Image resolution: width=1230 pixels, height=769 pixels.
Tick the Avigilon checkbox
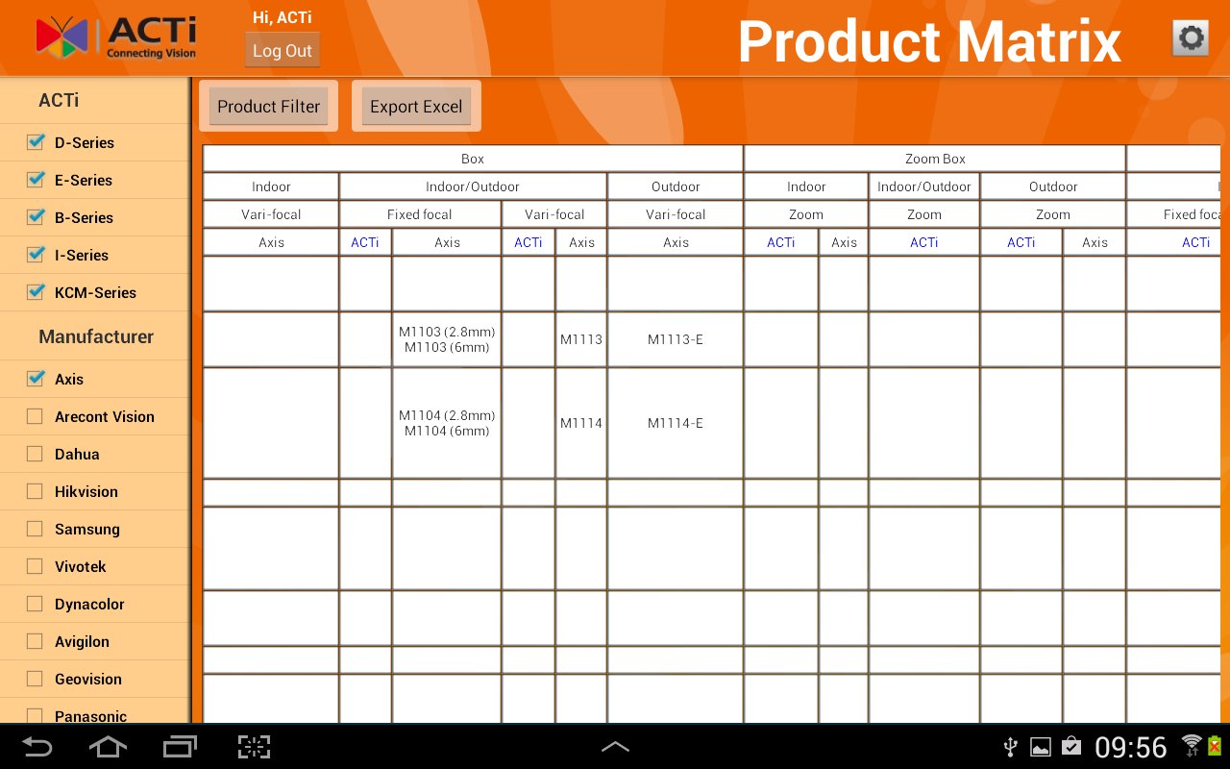[36, 641]
